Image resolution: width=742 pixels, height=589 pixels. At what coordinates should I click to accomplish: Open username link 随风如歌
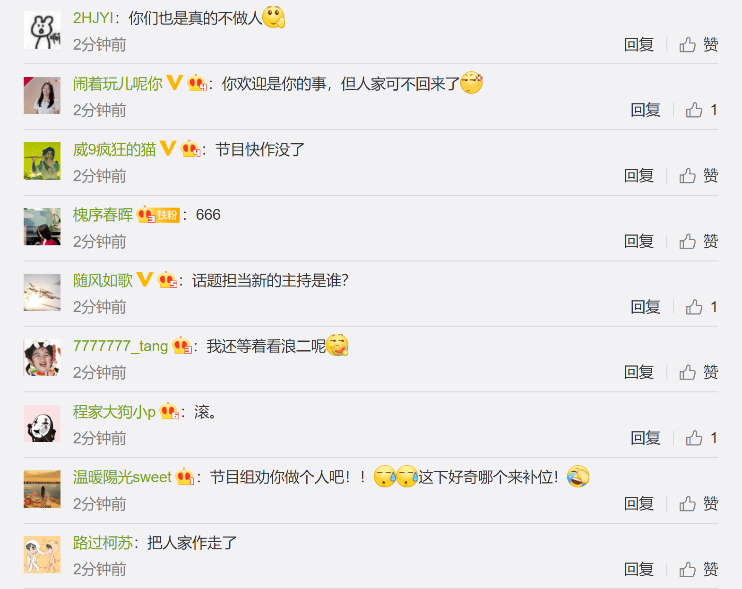click(103, 280)
